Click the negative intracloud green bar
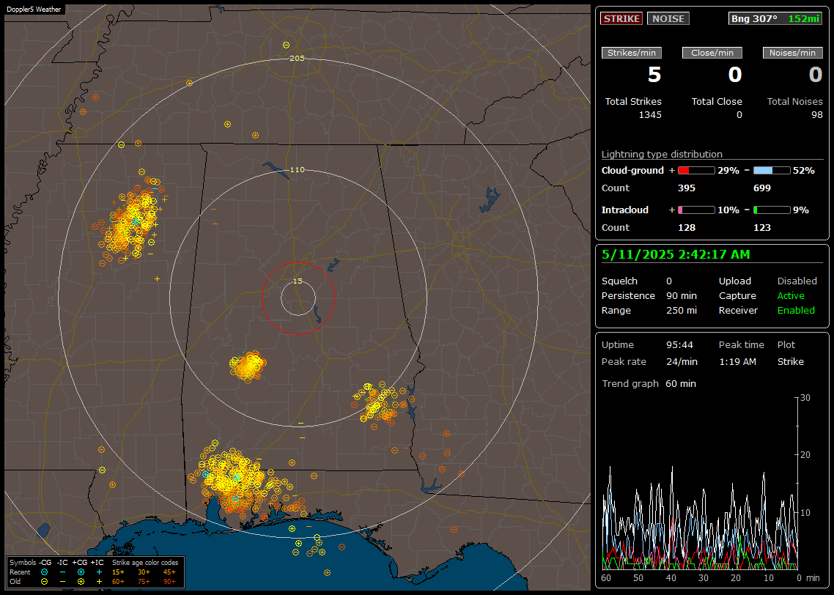Image resolution: width=834 pixels, height=595 pixels. pyautogui.click(x=772, y=210)
